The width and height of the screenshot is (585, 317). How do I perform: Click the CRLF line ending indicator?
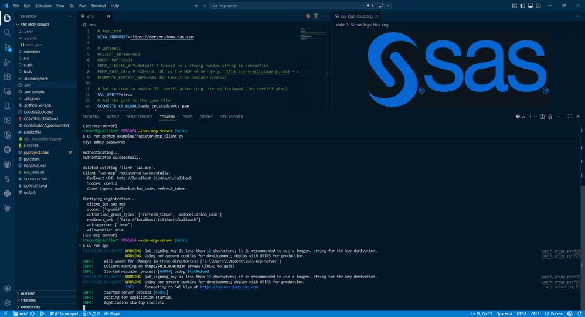(535, 313)
